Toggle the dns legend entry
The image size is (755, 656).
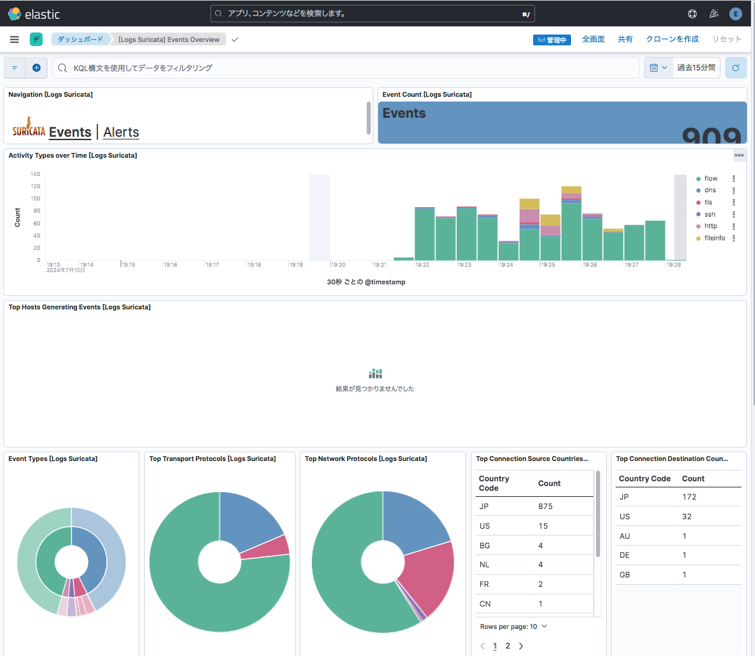click(x=710, y=190)
